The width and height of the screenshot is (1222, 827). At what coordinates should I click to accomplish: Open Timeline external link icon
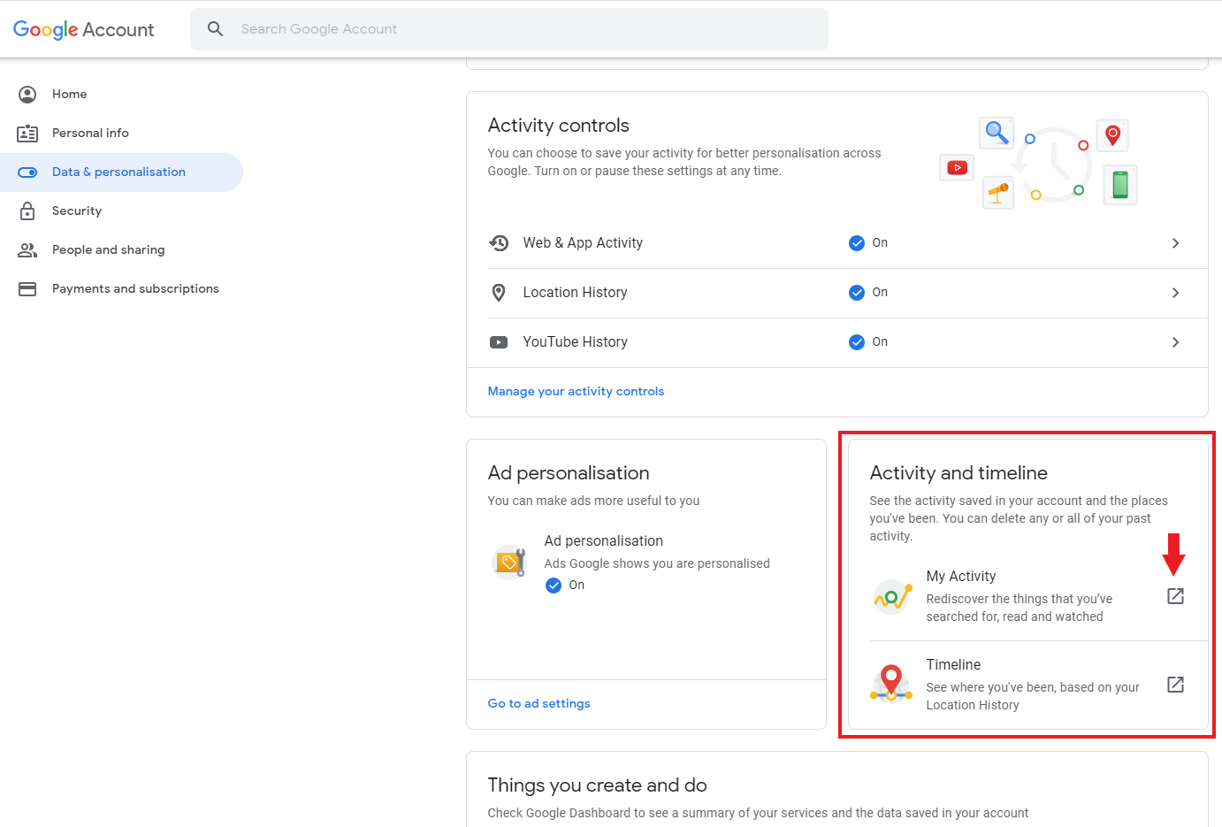tap(1175, 685)
